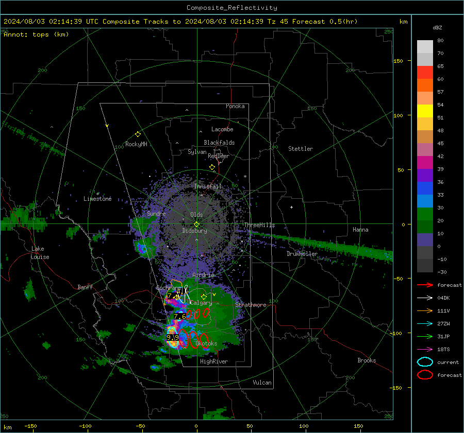Image resolution: width=464 pixels, height=433 pixels.
Task: Click the red 60-65 dBZ color band
Action: tap(425, 73)
